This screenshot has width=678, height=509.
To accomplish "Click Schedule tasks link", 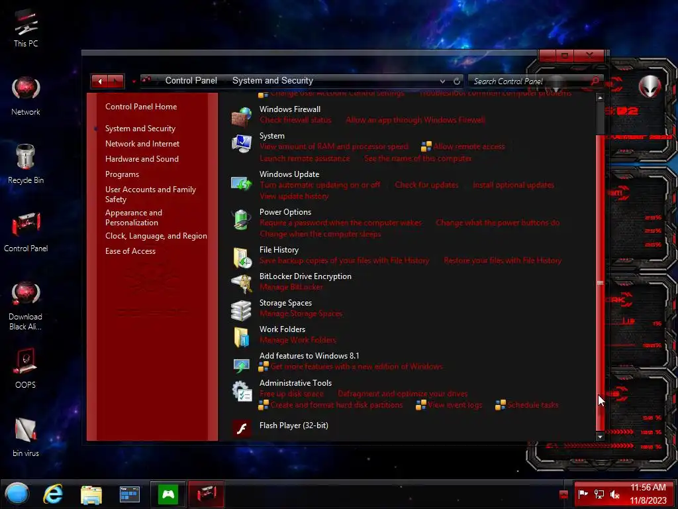I will click(x=532, y=405).
